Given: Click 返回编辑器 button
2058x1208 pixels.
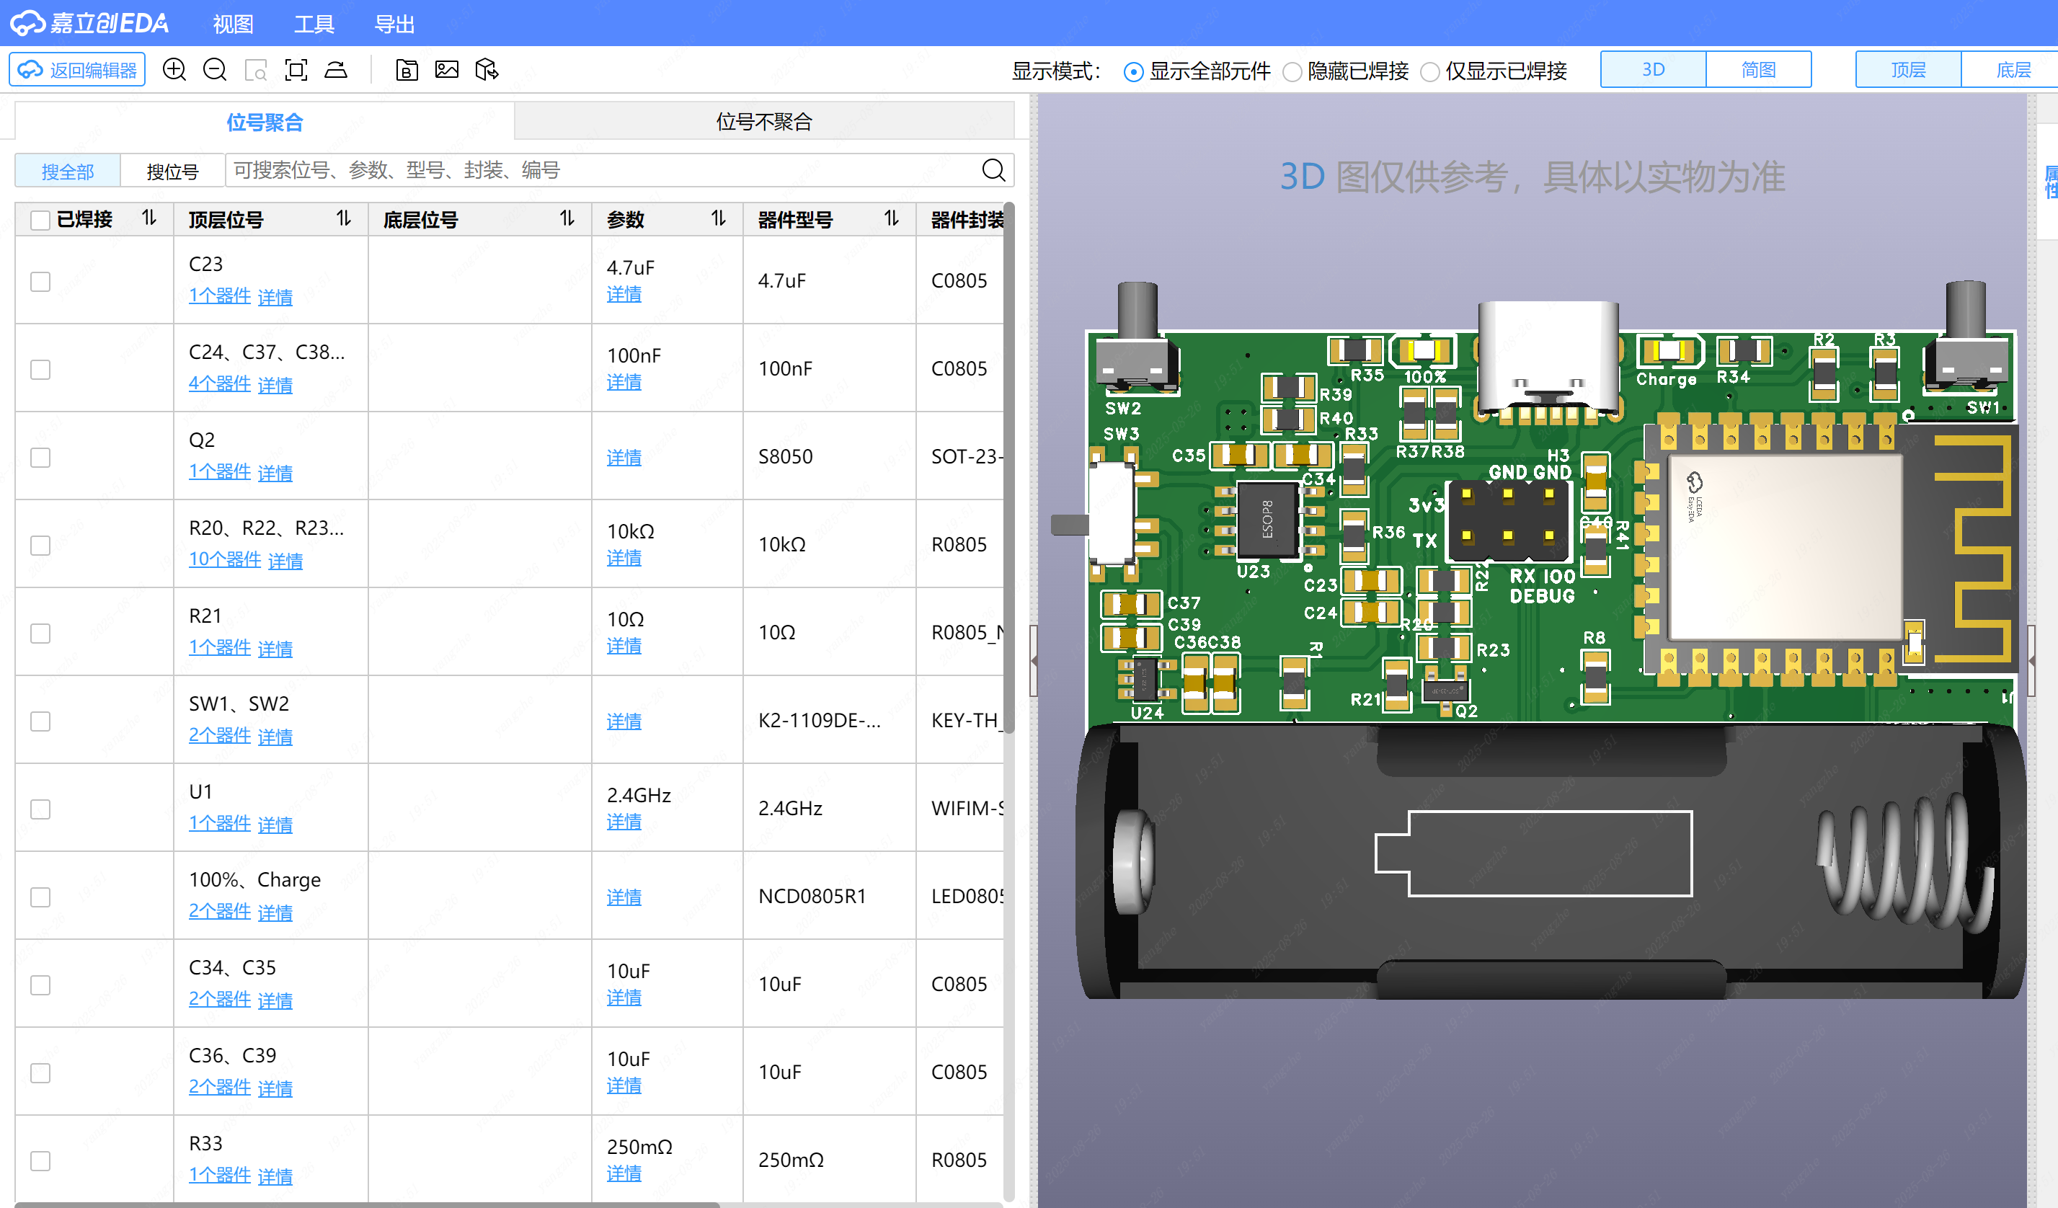Looking at the screenshot, I should click(78, 70).
